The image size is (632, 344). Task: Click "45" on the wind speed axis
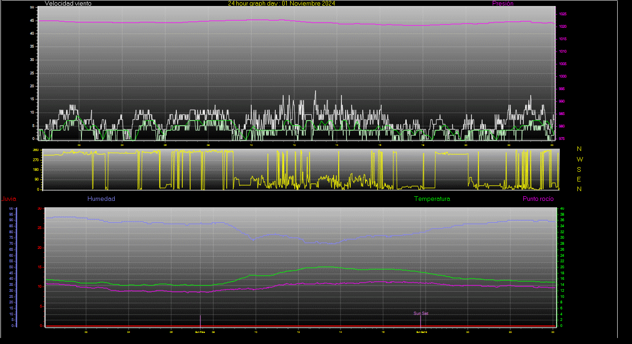click(32, 21)
